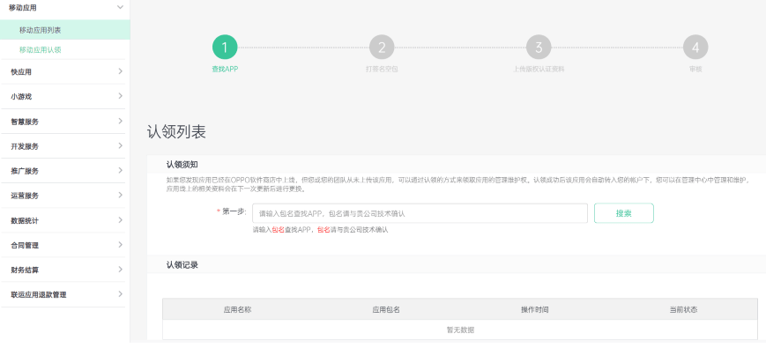766x348 pixels.
Task: Expand the 快应用 menu chevron
Action: coord(120,71)
